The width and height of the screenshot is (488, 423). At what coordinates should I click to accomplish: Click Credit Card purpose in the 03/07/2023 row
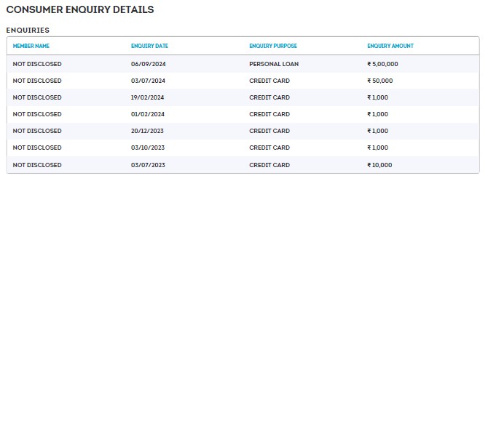point(269,165)
